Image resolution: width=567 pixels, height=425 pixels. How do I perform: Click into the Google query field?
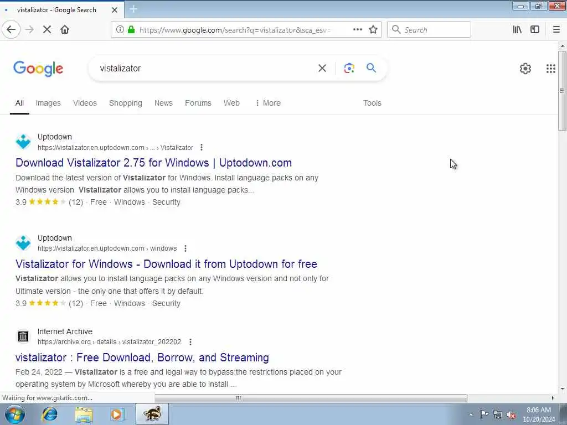point(206,68)
